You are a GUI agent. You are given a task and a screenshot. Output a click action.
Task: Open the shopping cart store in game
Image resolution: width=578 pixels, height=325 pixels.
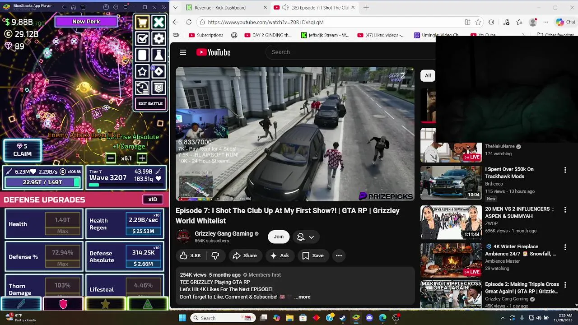(142, 22)
